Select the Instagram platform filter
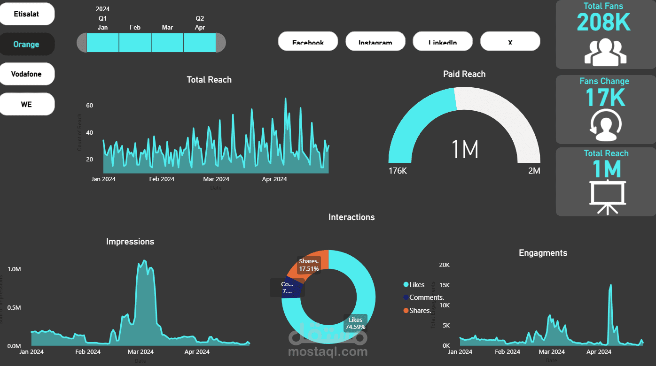 tap(375, 41)
